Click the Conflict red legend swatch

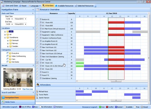click(107, 107)
